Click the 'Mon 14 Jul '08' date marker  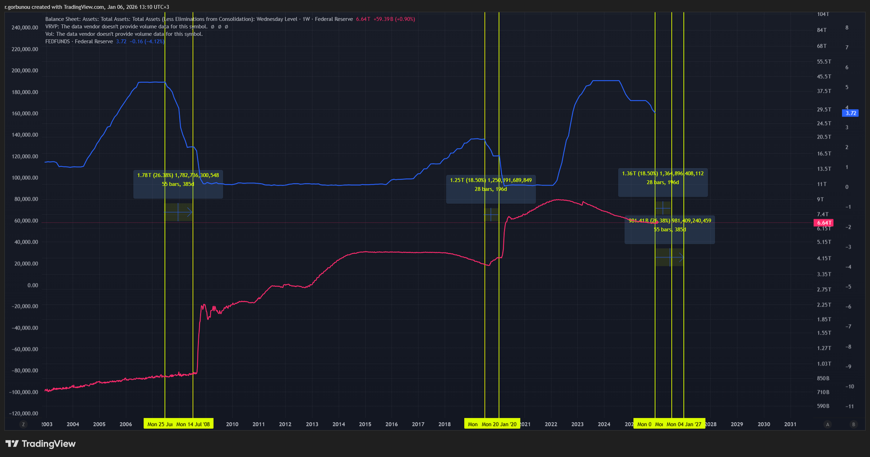click(x=193, y=424)
